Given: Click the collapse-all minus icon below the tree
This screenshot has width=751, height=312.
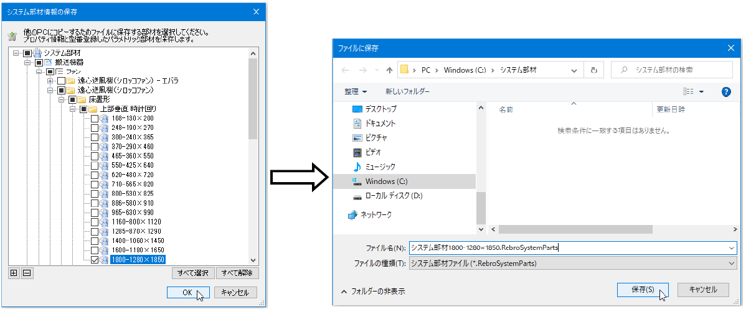Looking at the screenshot, I should coord(26,273).
